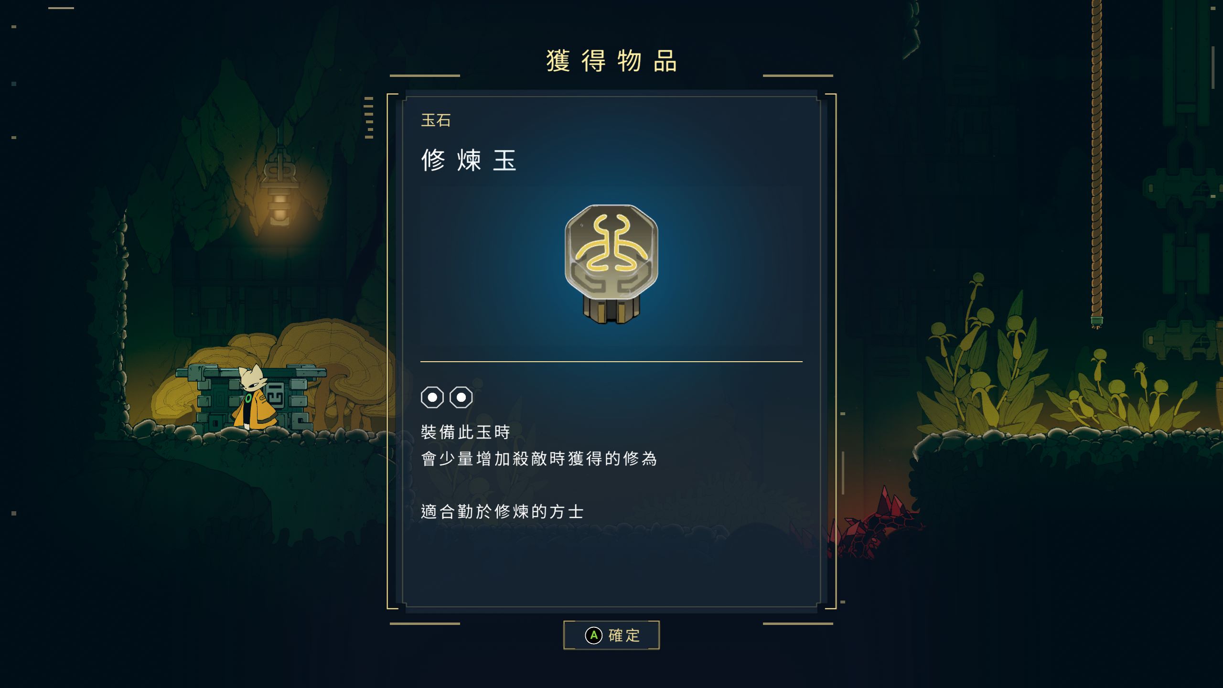Screen dimensions: 1223x688
Task: Click the 獲得物品 header title
Action: 612,61
